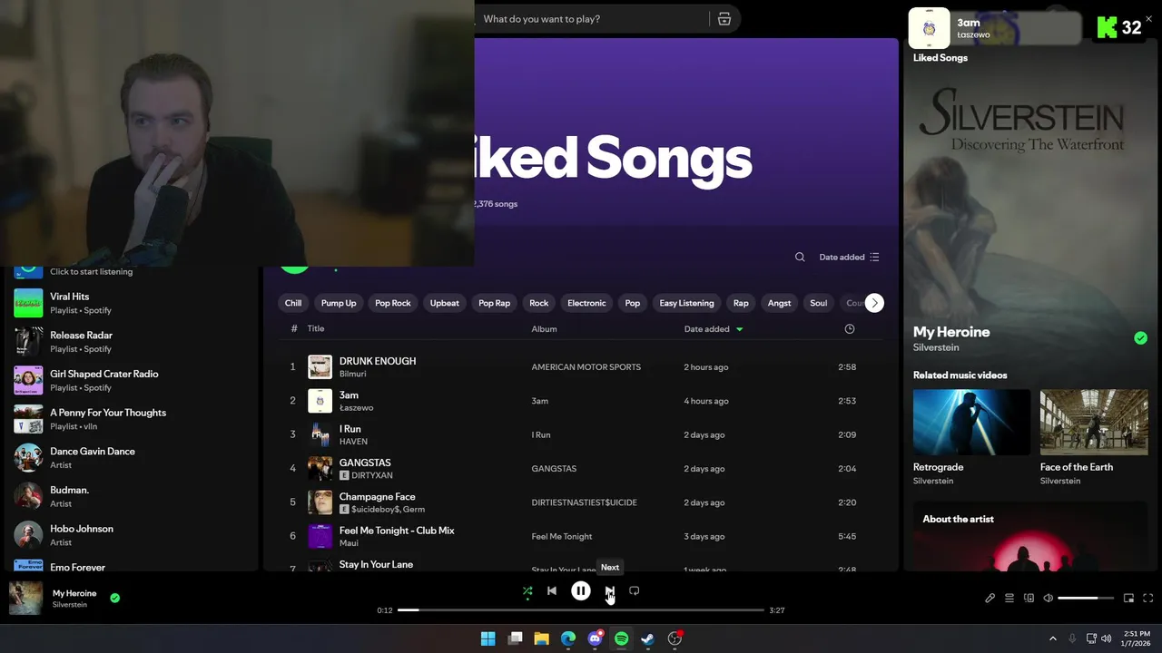Image resolution: width=1162 pixels, height=653 pixels.
Task: Play the Retrograde music video
Action: [971, 422]
